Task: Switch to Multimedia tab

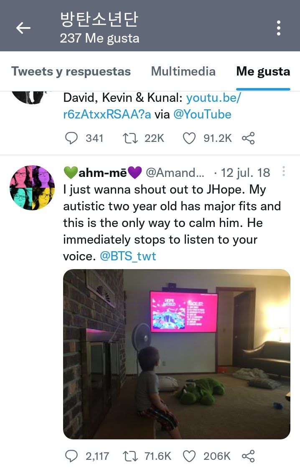Action: (183, 71)
